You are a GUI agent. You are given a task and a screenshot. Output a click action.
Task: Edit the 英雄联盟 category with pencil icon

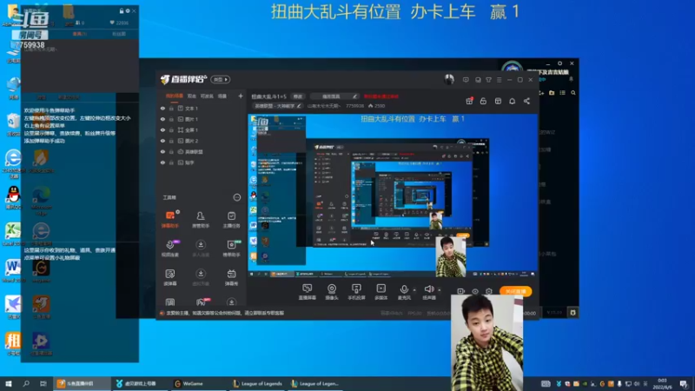point(299,106)
